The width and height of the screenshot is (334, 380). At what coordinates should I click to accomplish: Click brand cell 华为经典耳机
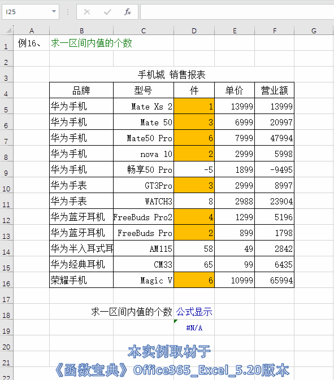coord(81,264)
